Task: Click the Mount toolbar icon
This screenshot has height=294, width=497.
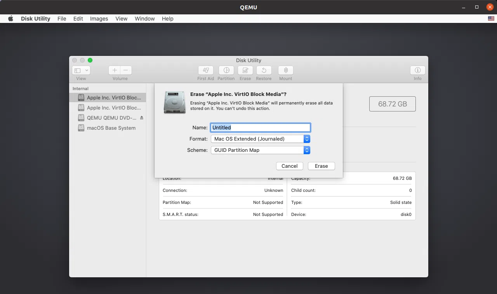Action: [286, 70]
